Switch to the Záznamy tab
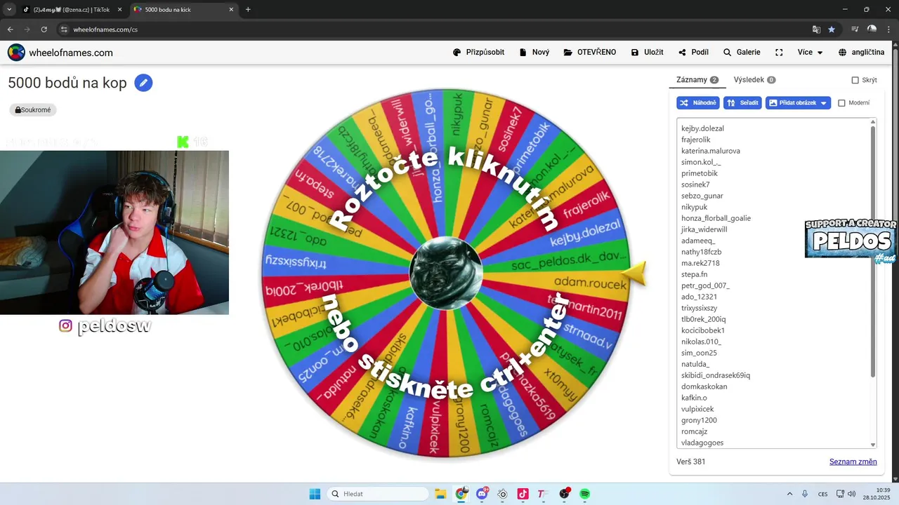Viewport: 899px width, 505px height. click(697, 80)
